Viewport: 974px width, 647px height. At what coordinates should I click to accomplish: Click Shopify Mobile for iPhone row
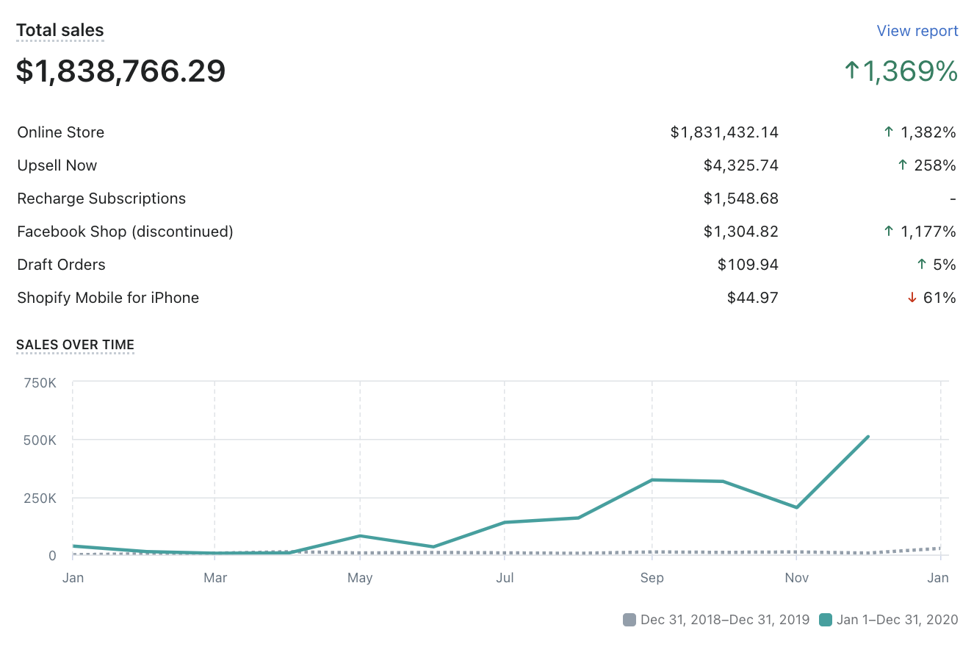click(x=108, y=298)
